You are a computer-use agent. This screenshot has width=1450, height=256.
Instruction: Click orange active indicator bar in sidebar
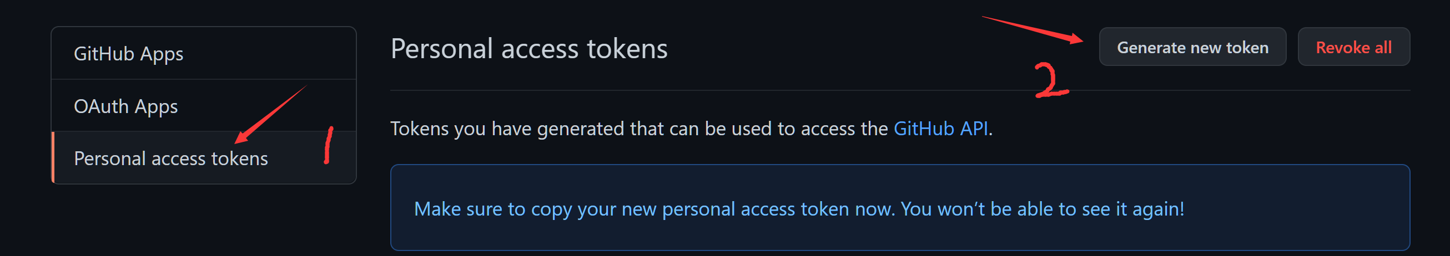[x=53, y=158]
